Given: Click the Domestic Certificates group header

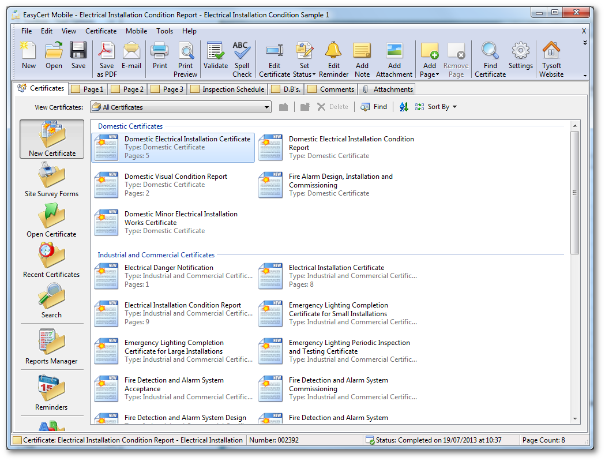Looking at the screenshot, I should (130, 126).
